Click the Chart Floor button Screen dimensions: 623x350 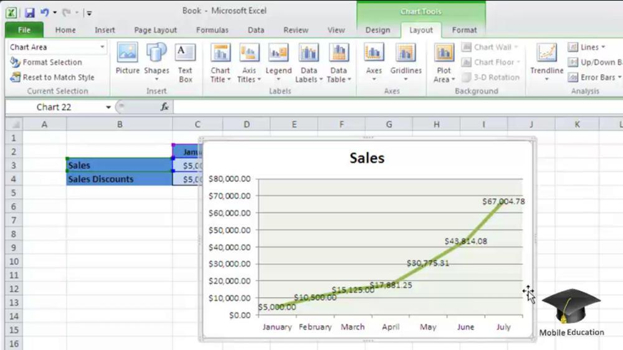(492, 62)
